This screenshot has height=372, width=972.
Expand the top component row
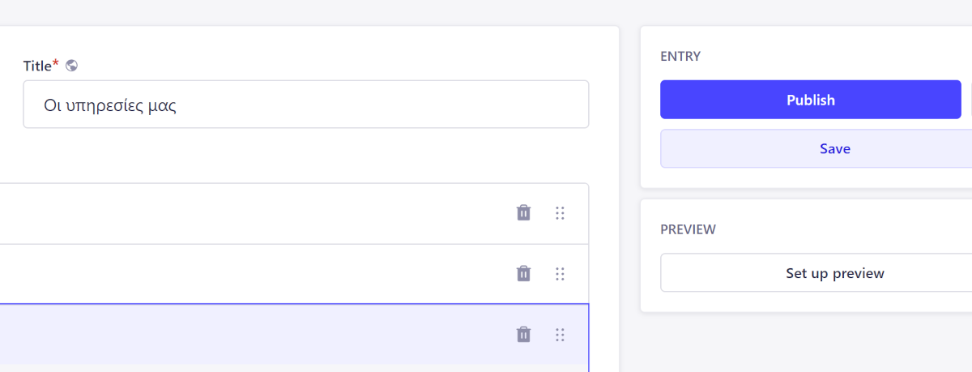[243, 213]
